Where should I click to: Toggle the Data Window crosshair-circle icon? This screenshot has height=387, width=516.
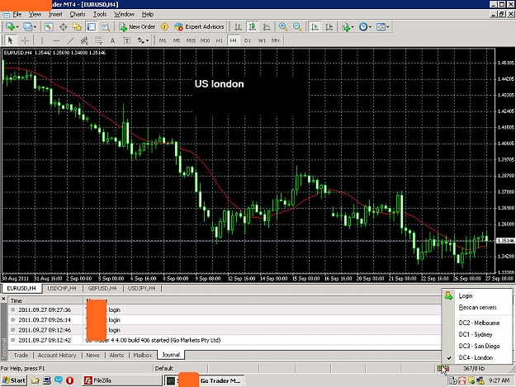pos(63,26)
